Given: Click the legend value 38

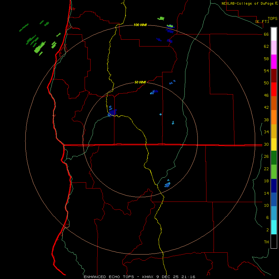Looking at the screenshot, I should pyautogui.click(x=266, y=120).
